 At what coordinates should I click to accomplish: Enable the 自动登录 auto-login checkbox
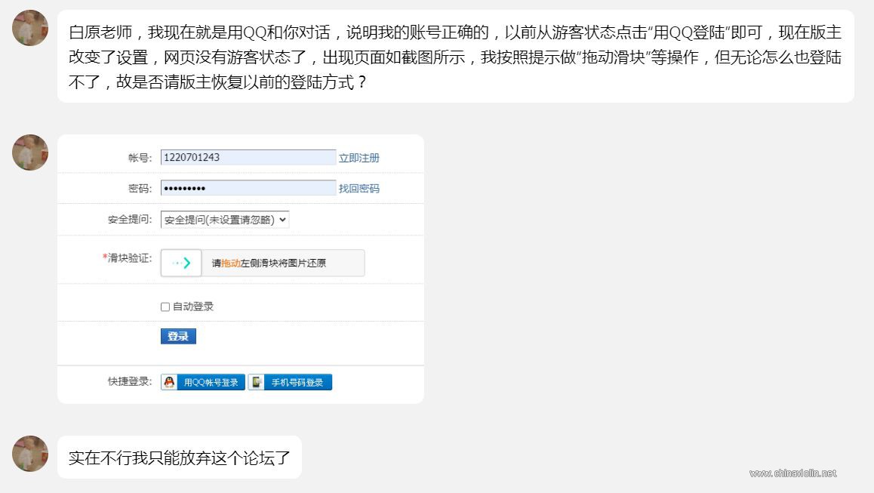pyautogui.click(x=165, y=307)
